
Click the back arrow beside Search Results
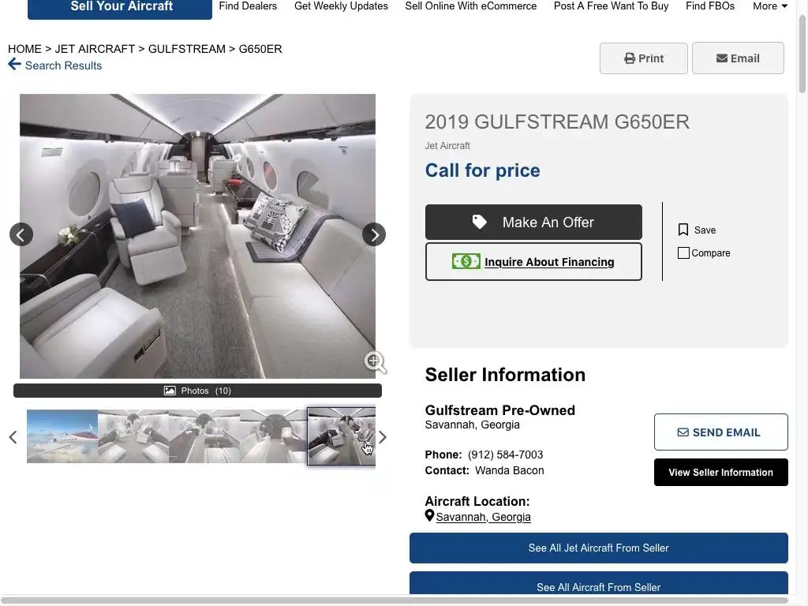pyautogui.click(x=14, y=65)
